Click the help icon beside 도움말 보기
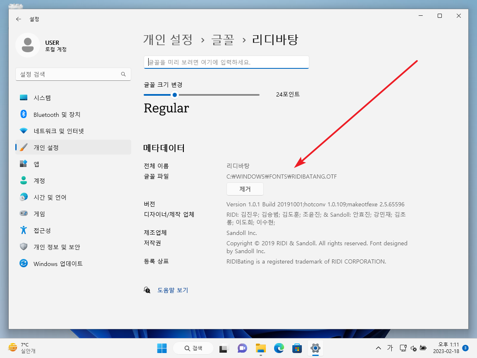 (x=147, y=290)
